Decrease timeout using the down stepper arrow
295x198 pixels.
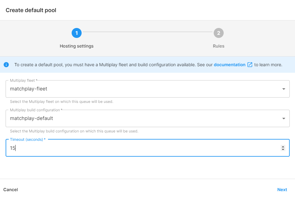pos(283,150)
